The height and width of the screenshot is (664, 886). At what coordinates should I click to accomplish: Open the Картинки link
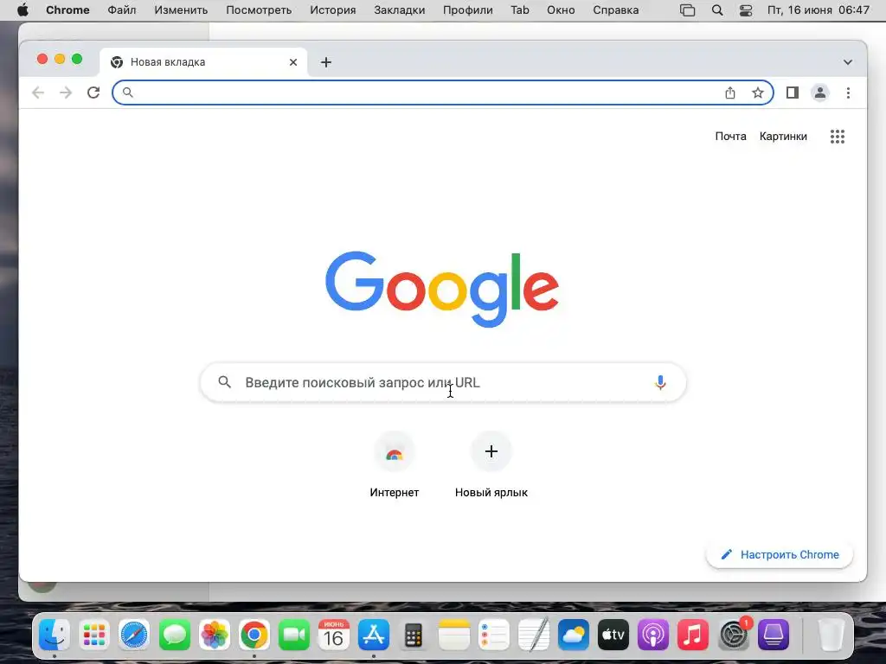[783, 136]
